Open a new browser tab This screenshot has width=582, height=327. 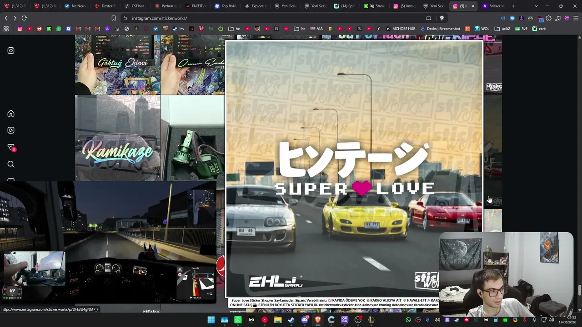point(514,6)
